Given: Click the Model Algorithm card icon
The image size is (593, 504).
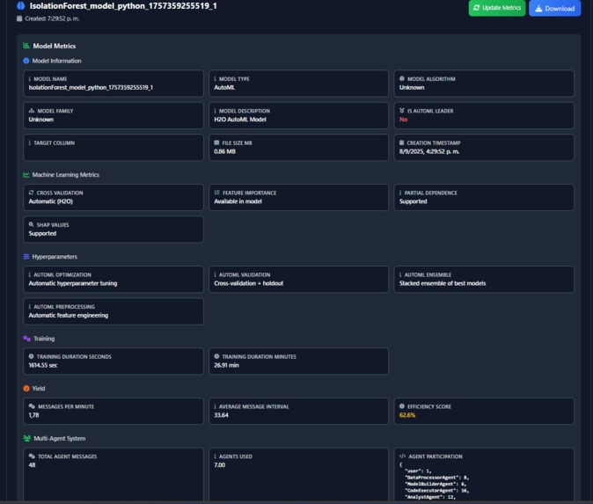Looking at the screenshot, I should point(402,78).
